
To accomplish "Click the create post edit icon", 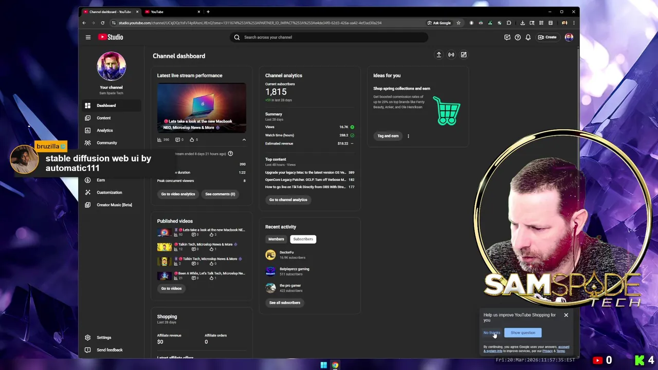I will [x=464, y=54].
